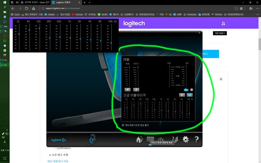This screenshot has width=261, height=163.
Task: Open the tabs set aside icon
Action: coord(12,3)
